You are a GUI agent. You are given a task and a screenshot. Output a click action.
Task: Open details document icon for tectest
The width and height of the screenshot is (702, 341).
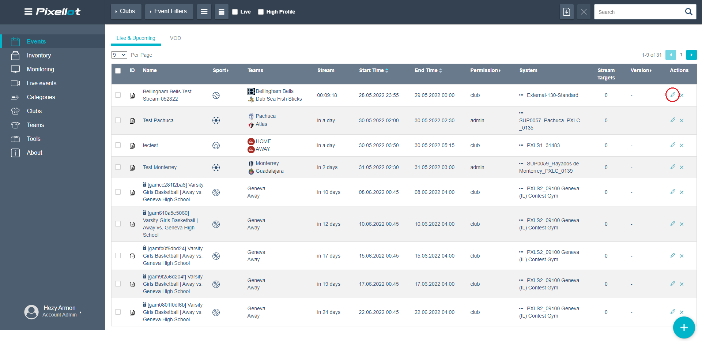point(132,146)
